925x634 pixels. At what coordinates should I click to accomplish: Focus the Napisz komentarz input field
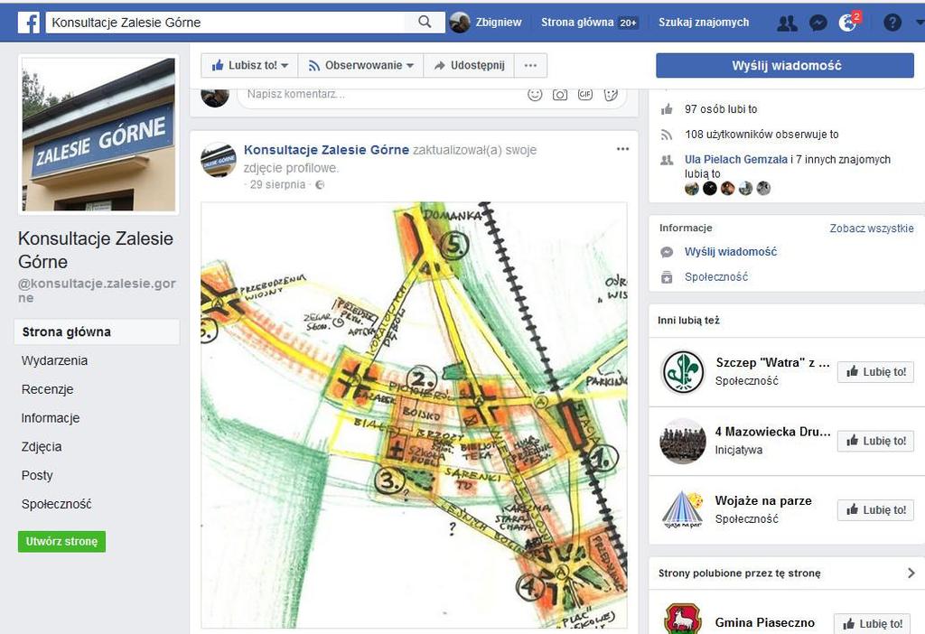point(378,94)
